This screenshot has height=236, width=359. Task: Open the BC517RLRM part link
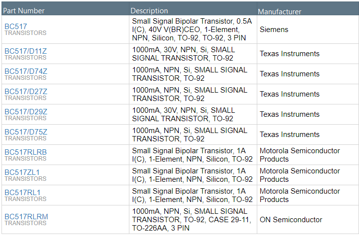tap(26, 216)
